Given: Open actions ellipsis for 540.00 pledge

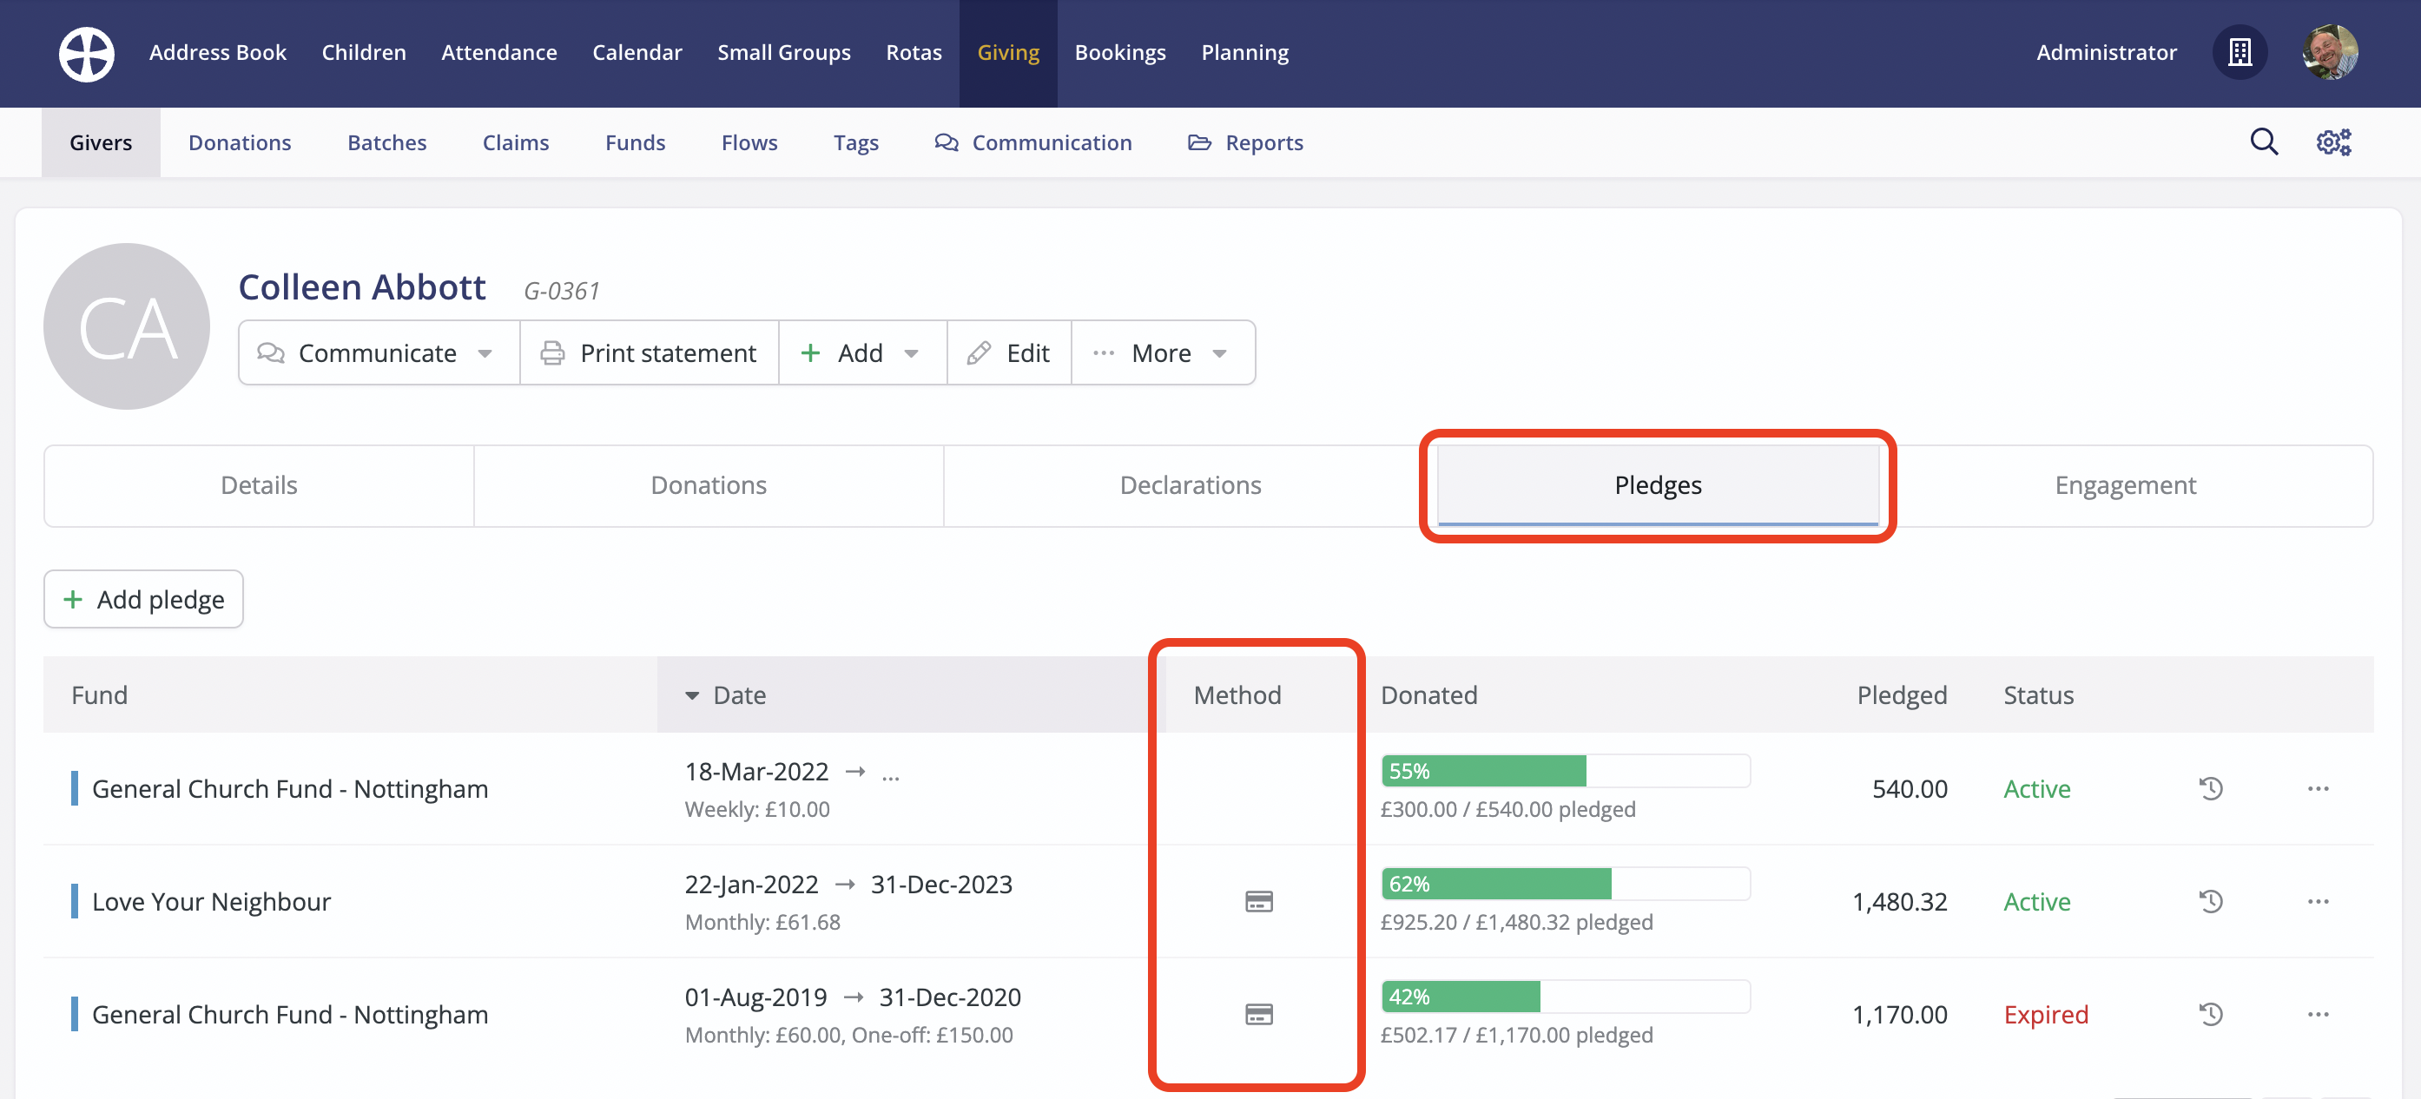Looking at the screenshot, I should pos(2318,788).
